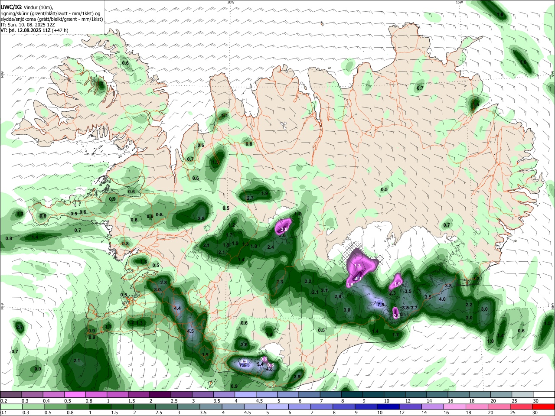Pick the snow scale swatch starting at 2.5
The height and width of the screenshot is (416, 555).
click(x=181, y=394)
